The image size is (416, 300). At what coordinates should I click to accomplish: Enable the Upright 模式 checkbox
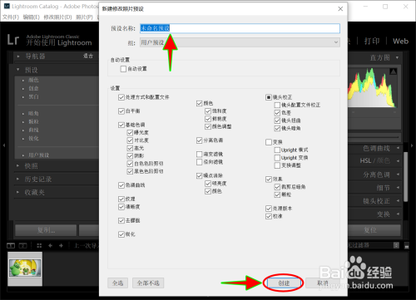(x=277, y=150)
